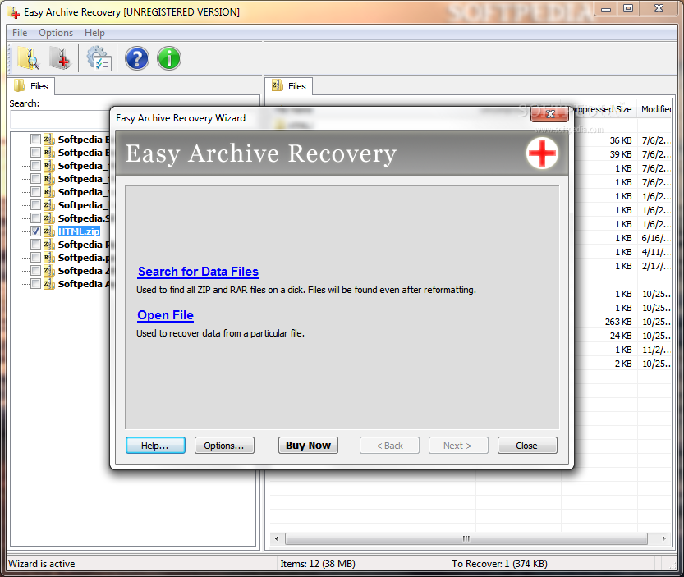Check the Softpedia Z archive checkbox

tap(36, 270)
